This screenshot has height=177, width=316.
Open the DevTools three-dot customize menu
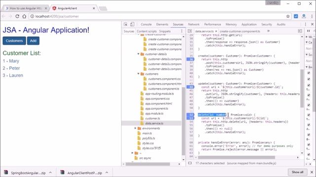pyautogui.click(x=306, y=24)
